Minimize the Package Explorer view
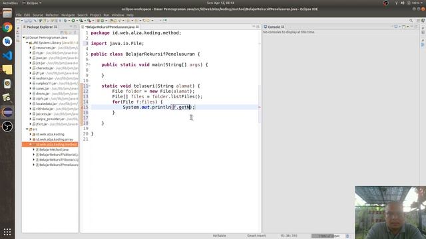 [71, 27]
